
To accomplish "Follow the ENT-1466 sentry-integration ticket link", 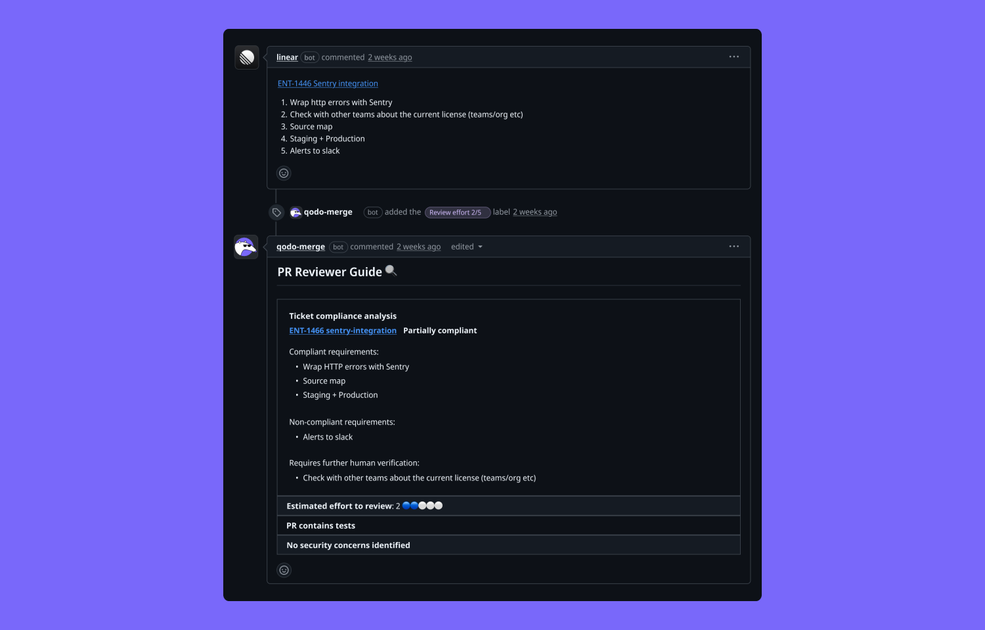I will [343, 330].
